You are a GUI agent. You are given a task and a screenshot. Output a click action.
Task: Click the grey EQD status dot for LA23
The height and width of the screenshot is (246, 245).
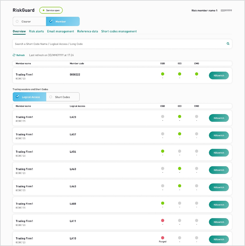[163, 116]
